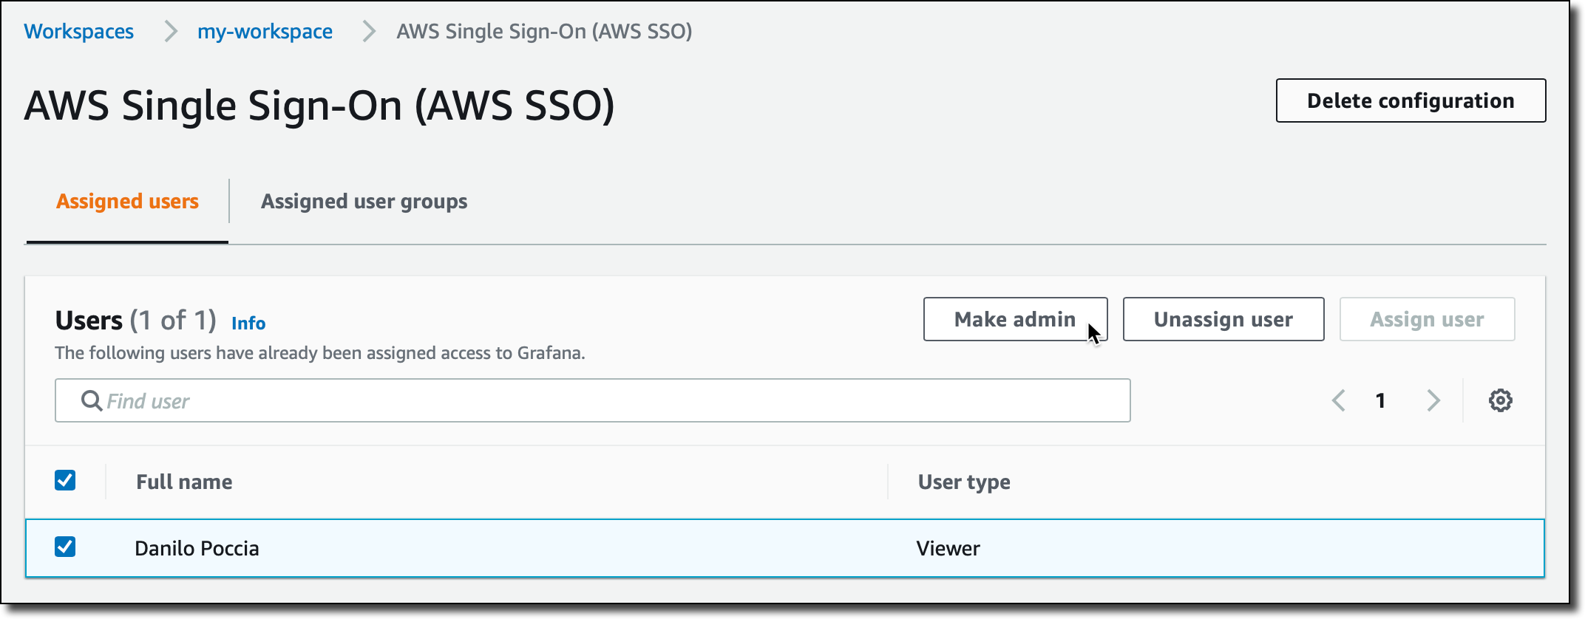Toggle the select-all users header checkbox
The image size is (1585, 619).
point(65,481)
